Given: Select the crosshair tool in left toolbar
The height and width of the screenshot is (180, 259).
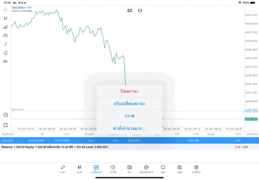Looking at the screenshot, I should click(6, 9).
